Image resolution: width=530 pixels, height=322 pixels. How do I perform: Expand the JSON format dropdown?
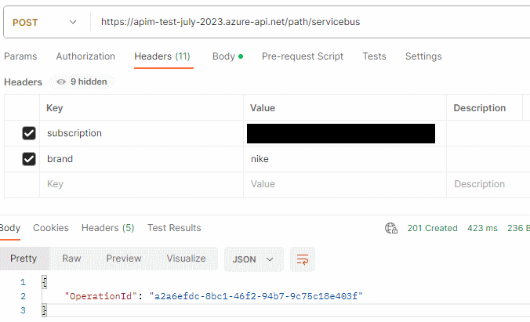tap(253, 259)
